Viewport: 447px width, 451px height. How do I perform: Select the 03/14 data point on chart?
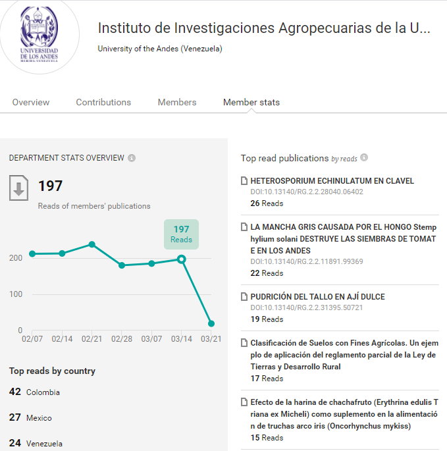point(181,259)
